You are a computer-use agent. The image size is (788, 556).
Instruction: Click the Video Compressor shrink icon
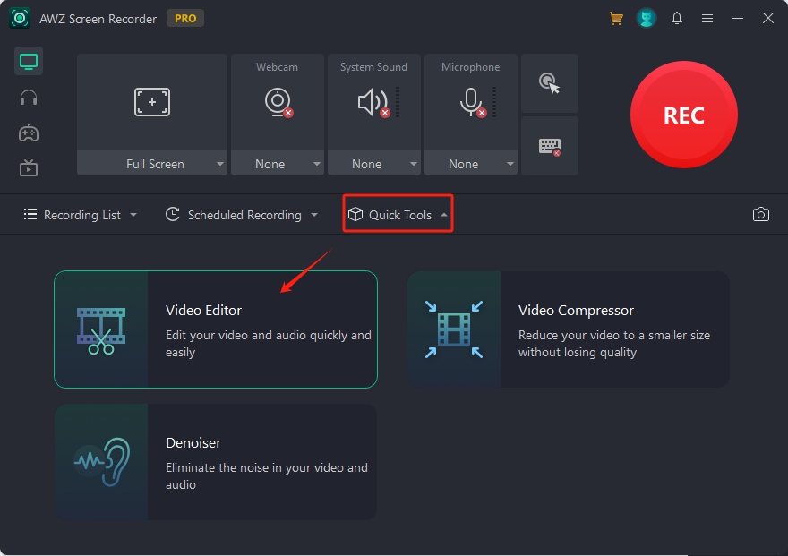tap(454, 329)
